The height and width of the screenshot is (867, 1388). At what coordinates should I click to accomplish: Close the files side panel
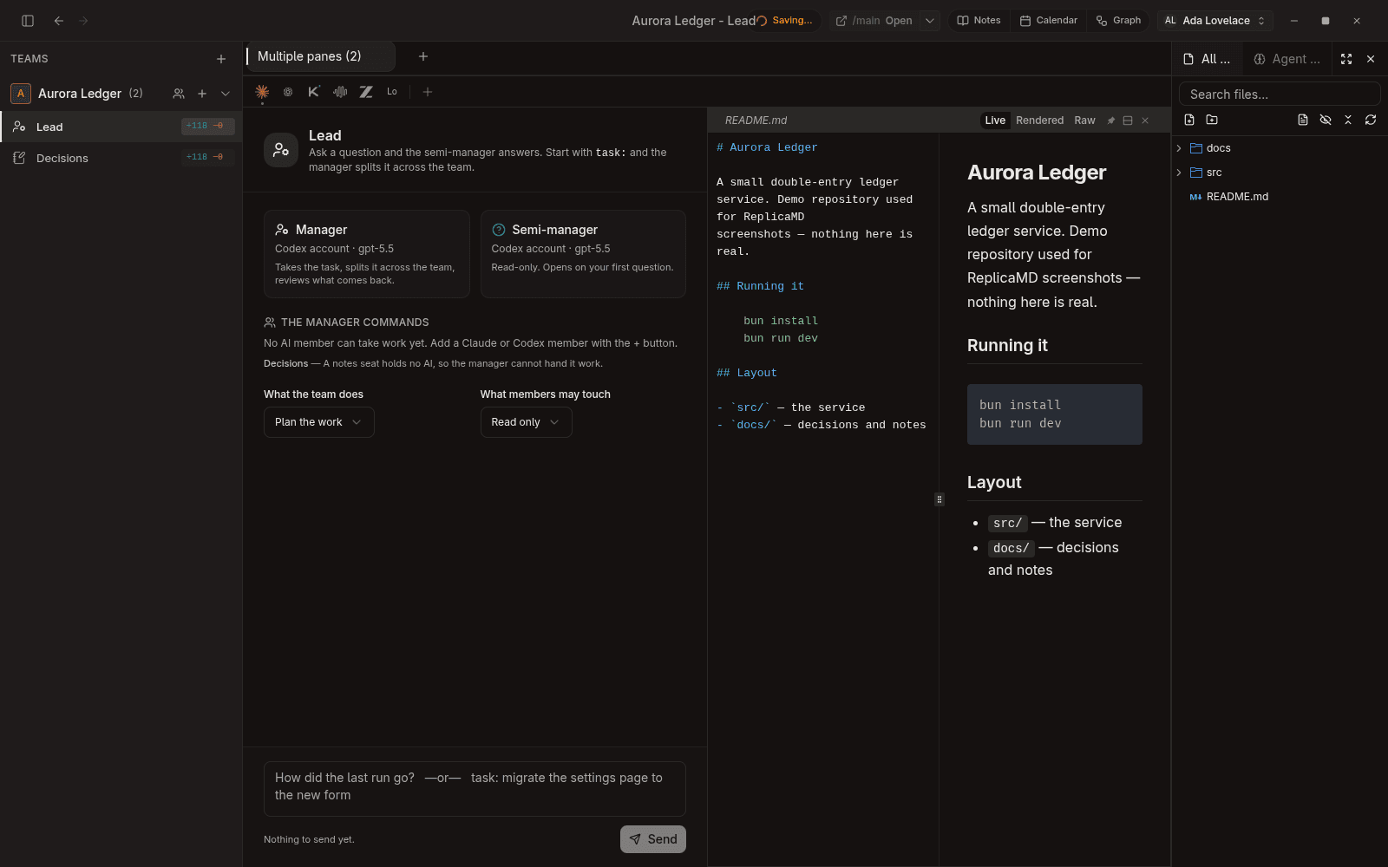[1371, 59]
